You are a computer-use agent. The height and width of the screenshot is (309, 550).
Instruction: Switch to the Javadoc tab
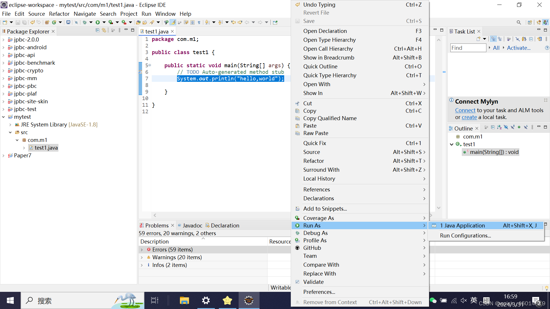click(192, 226)
